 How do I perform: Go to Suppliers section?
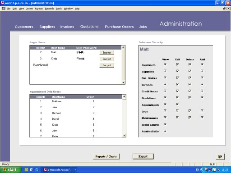tap(47, 27)
